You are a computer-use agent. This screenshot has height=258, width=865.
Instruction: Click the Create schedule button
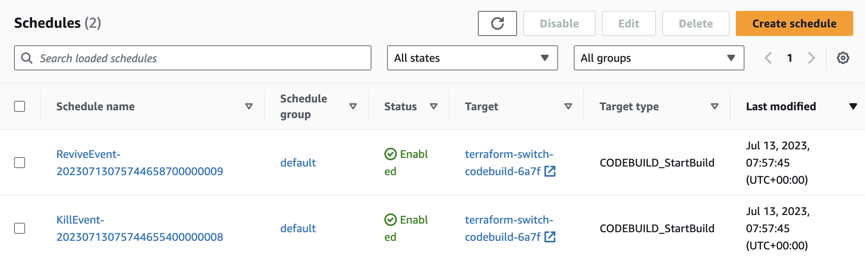tap(794, 23)
